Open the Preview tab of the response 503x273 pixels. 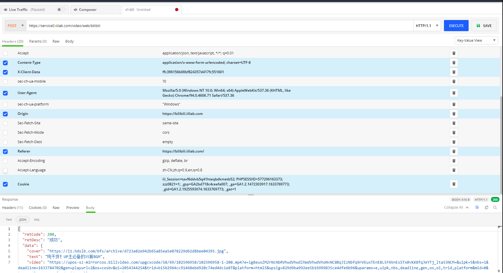click(x=73, y=207)
